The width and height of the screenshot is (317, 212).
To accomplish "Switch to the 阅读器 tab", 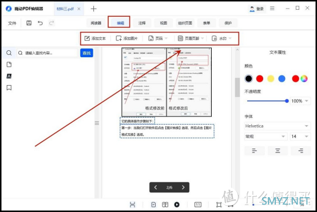I will tap(96, 23).
